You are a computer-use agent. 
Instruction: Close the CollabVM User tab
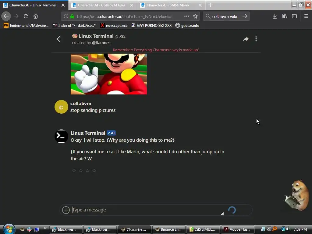pos(132,5)
